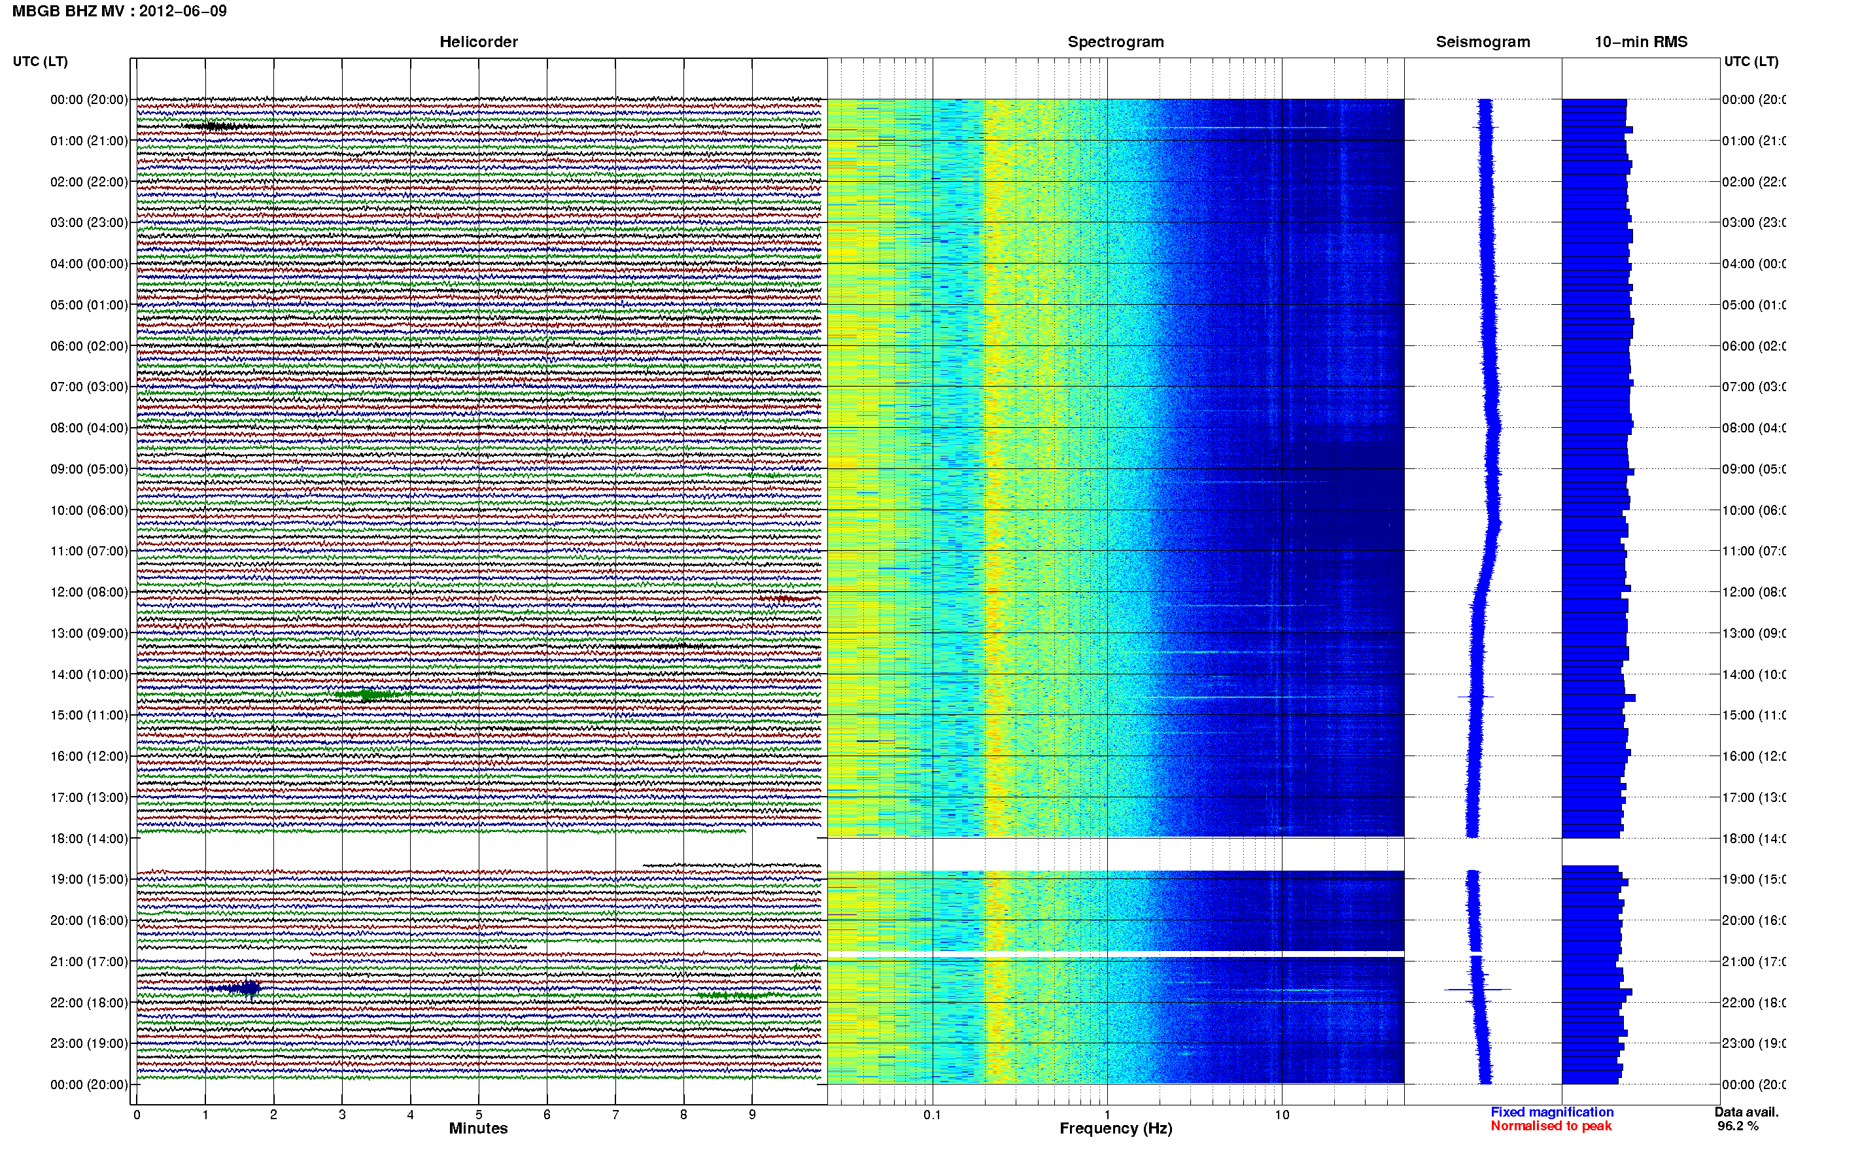1860x1163 pixels.
Task: Click the '21:00 (17:00)' left time label
Action: [89, 962]
